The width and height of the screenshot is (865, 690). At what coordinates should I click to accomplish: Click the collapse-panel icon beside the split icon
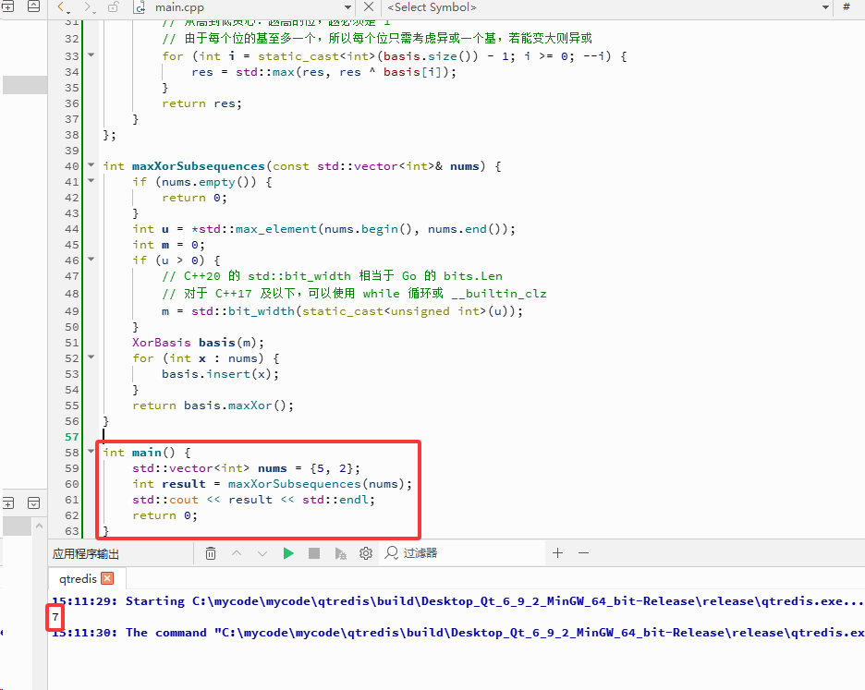(33, 6)
